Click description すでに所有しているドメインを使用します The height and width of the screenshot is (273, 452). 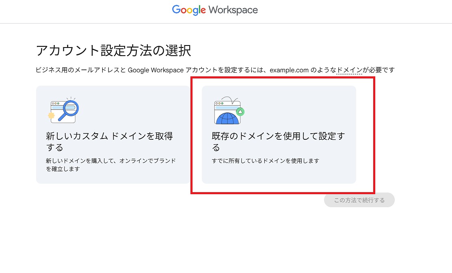[266, 160]
